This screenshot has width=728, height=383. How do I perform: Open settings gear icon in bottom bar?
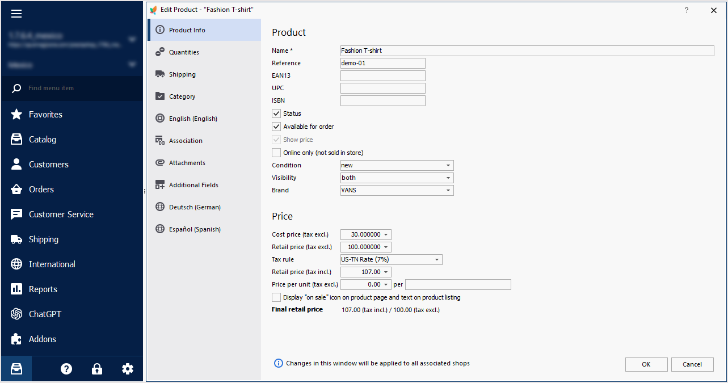(x=128, y=369)
